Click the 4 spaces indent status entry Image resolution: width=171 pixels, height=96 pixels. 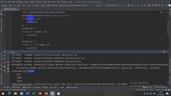point(158,90)
